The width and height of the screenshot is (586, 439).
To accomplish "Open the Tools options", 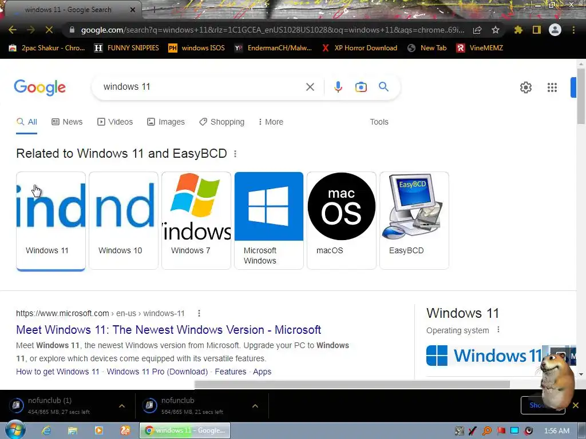I will click(379, 122).
